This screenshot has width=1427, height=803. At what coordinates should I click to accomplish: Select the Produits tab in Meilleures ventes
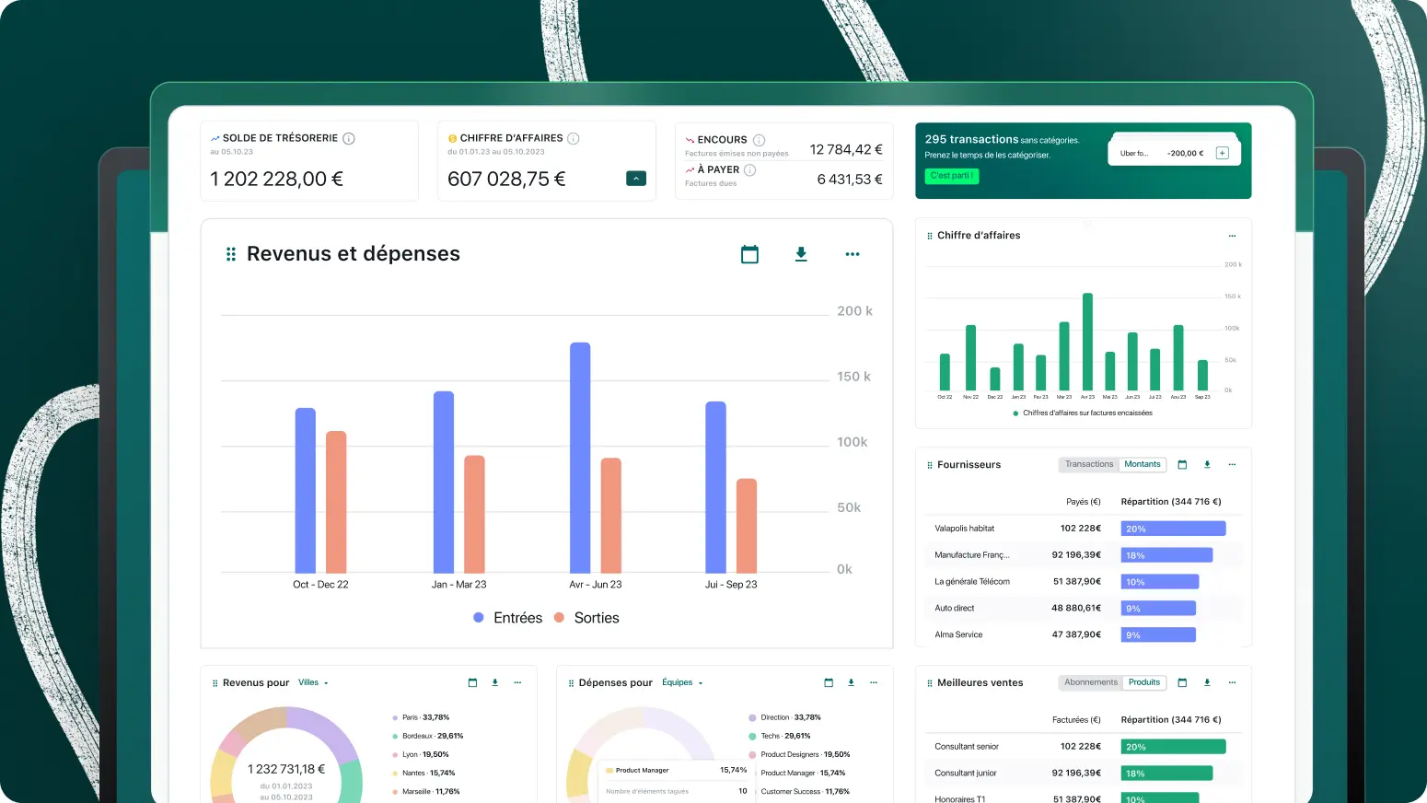click(x=1144, y=683)
